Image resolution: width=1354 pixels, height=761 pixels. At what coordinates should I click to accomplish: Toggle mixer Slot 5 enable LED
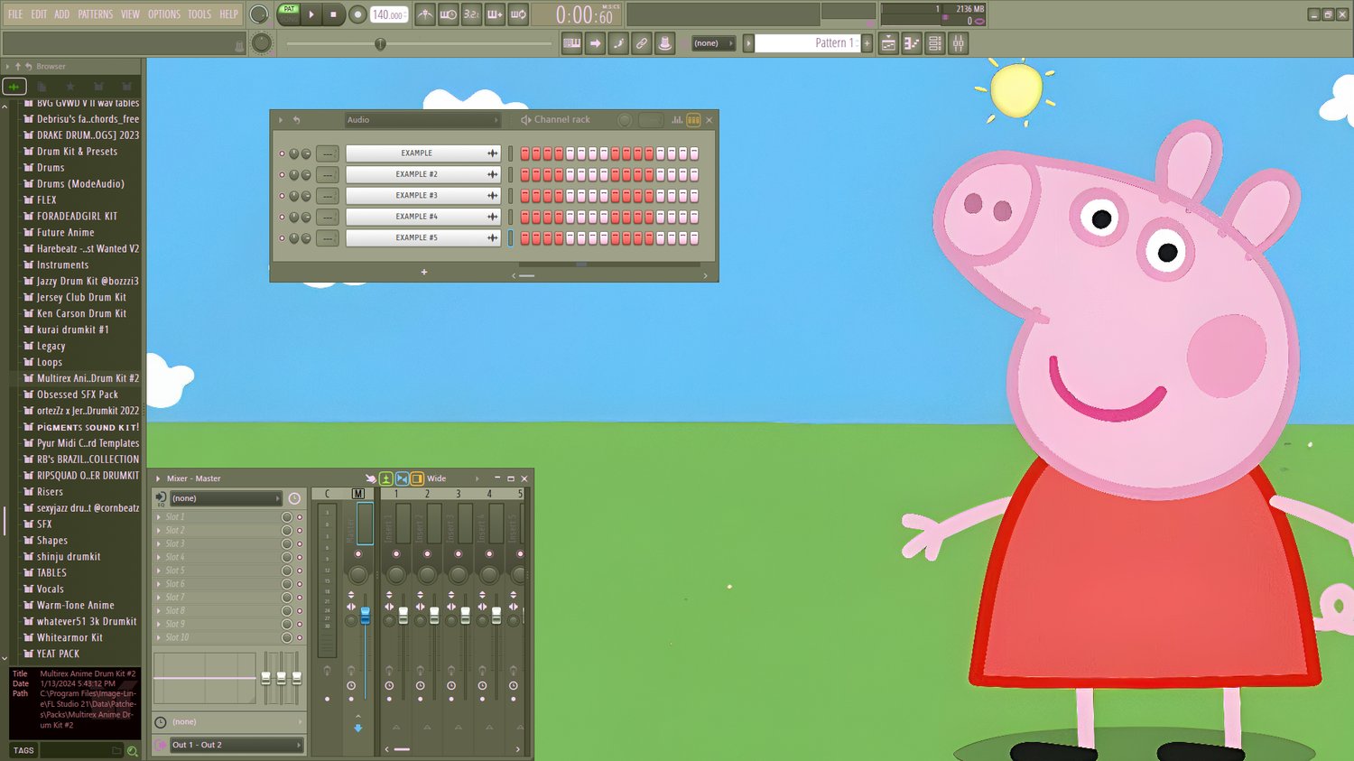point(300,571)
